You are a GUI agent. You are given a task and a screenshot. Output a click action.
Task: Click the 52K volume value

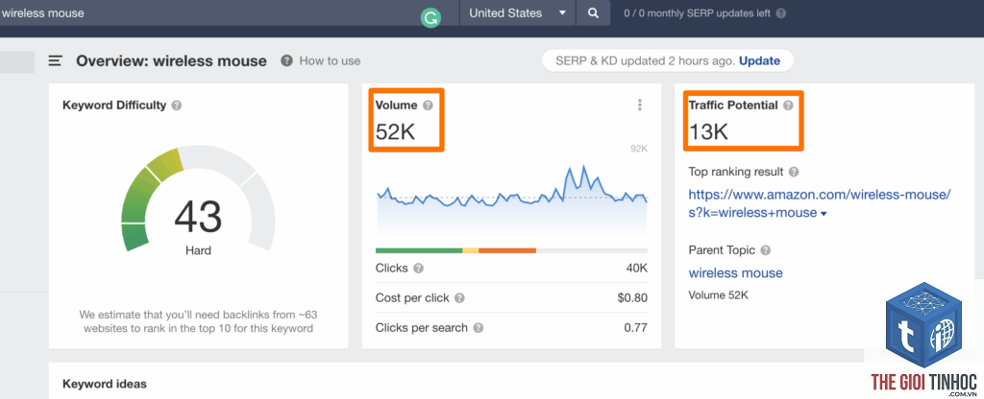click(395, 131)
